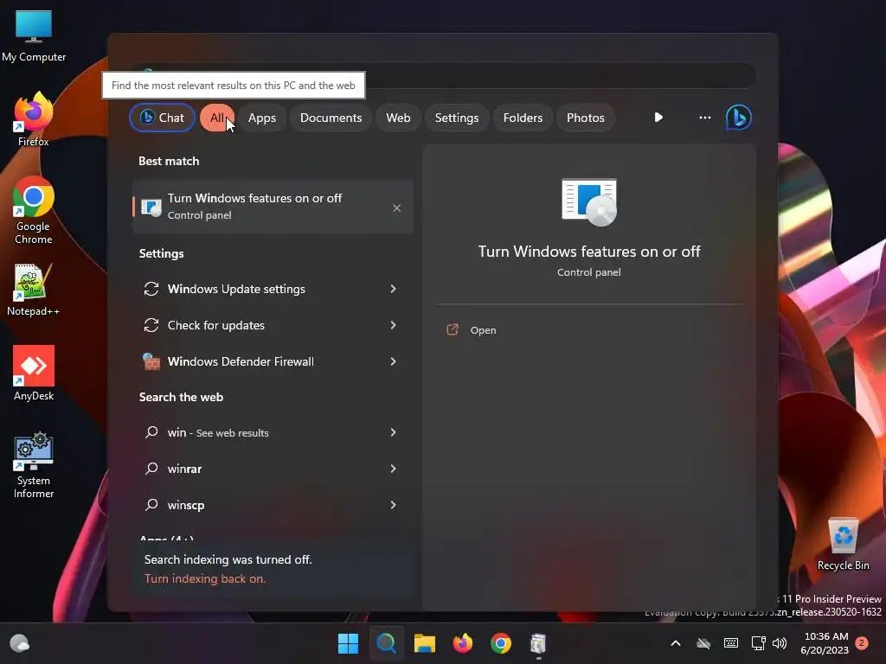Expand the winrar suggestion chevron
886x664 pixels.
[x=393, y=469]
